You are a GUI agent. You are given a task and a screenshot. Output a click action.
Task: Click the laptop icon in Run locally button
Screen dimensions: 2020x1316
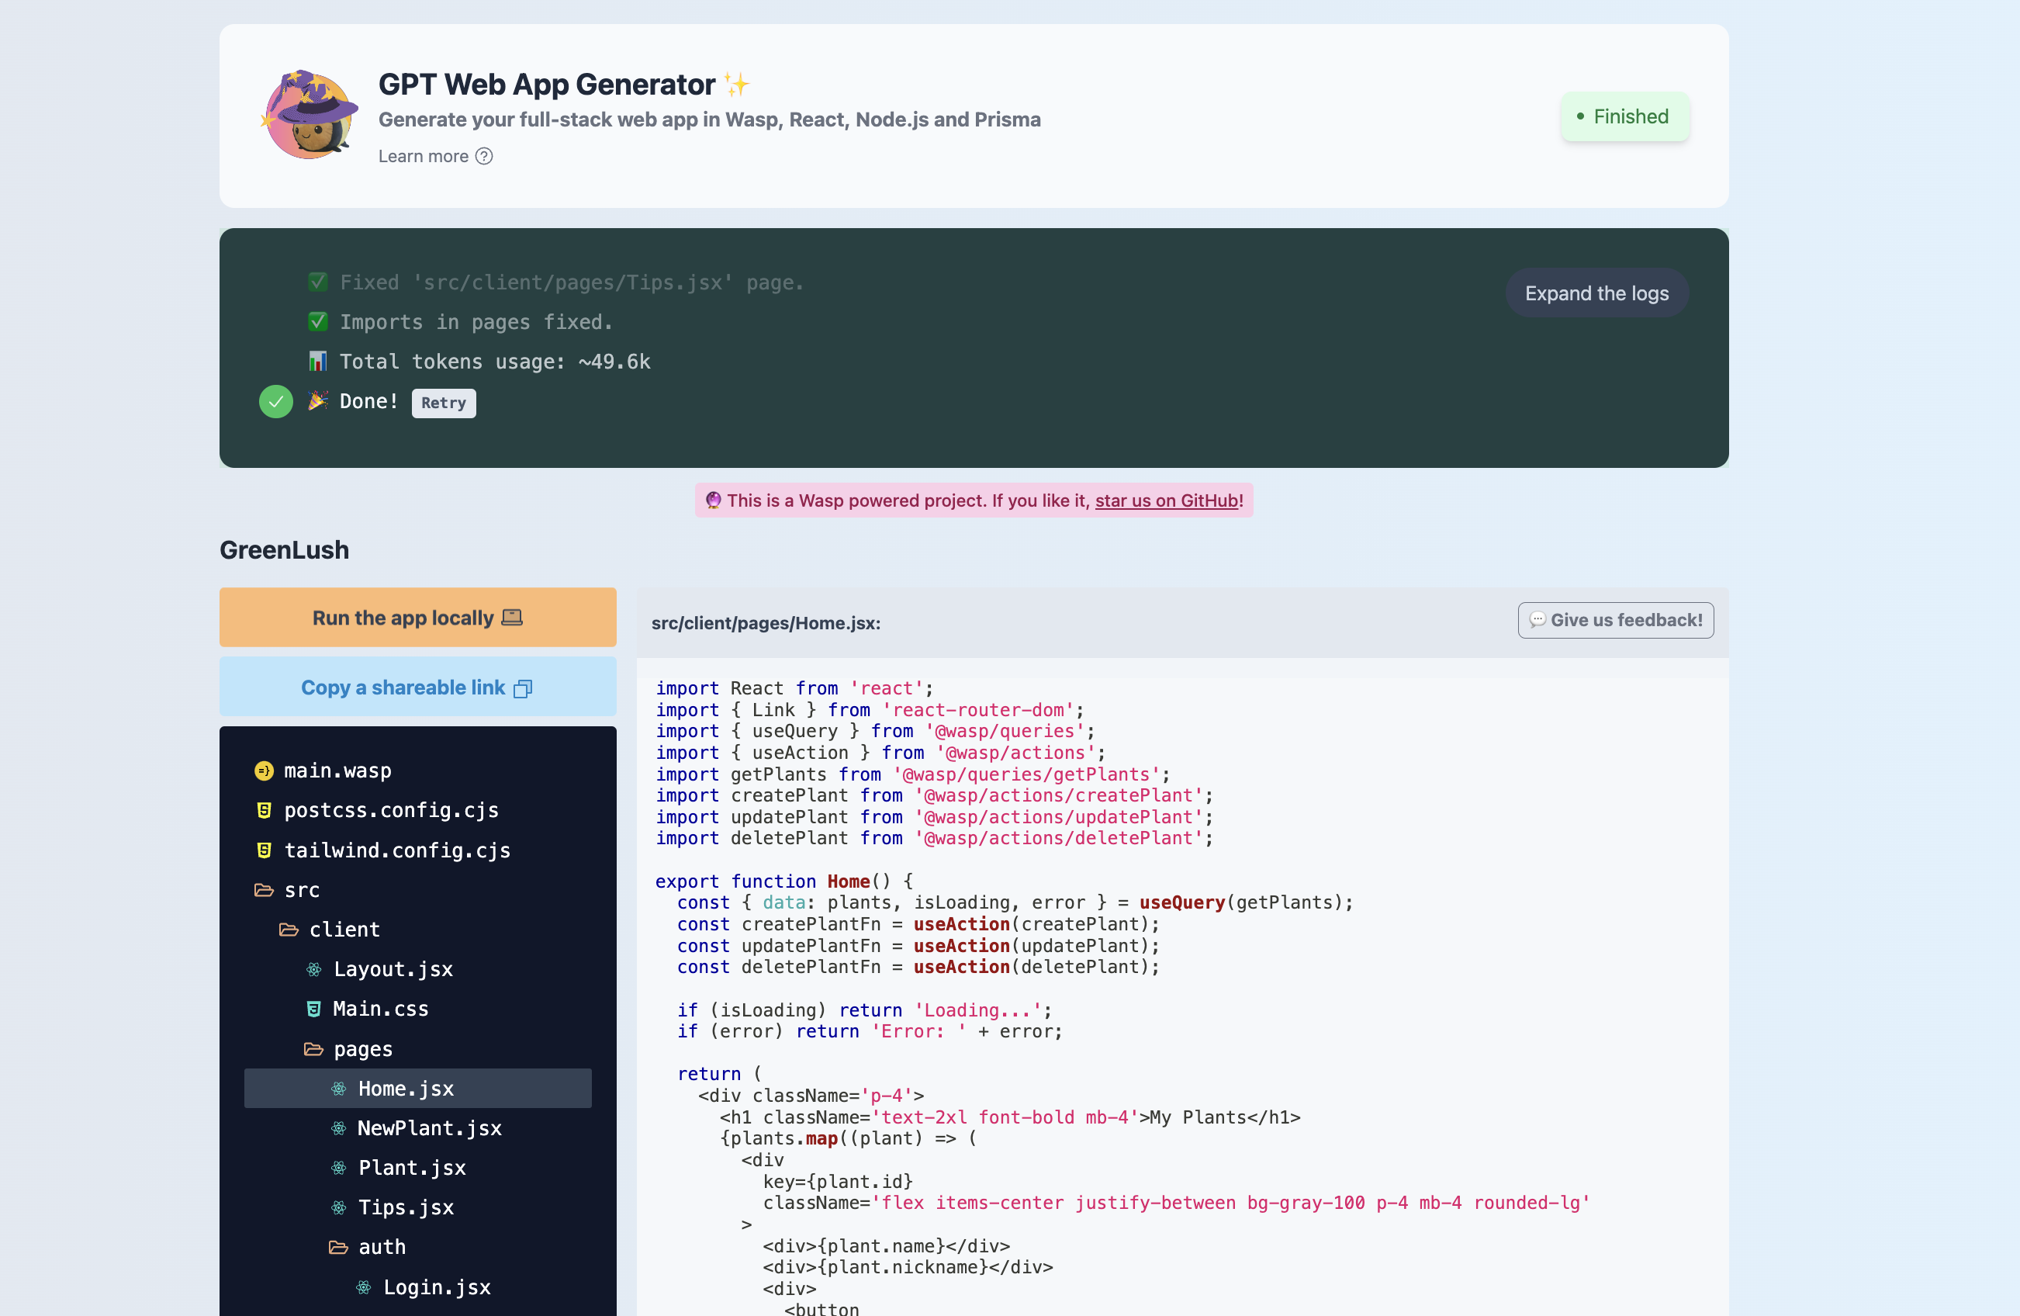point(512,617)
